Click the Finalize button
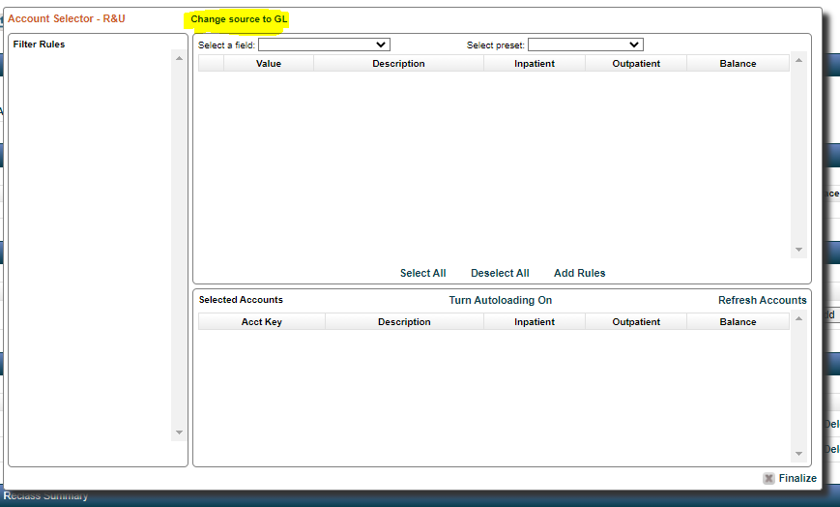The width and height of the screenshot is (840, 507). tap(797, 478)
